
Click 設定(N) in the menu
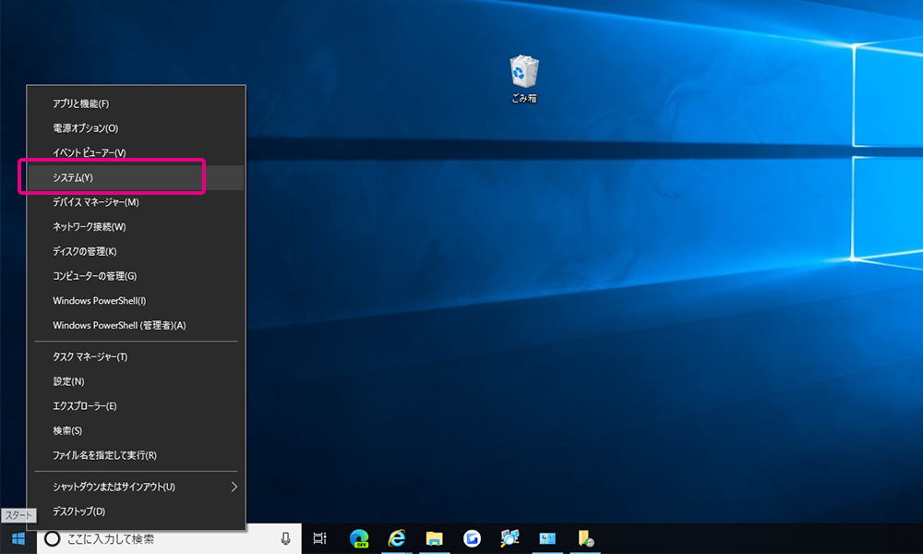pos(68,381)
